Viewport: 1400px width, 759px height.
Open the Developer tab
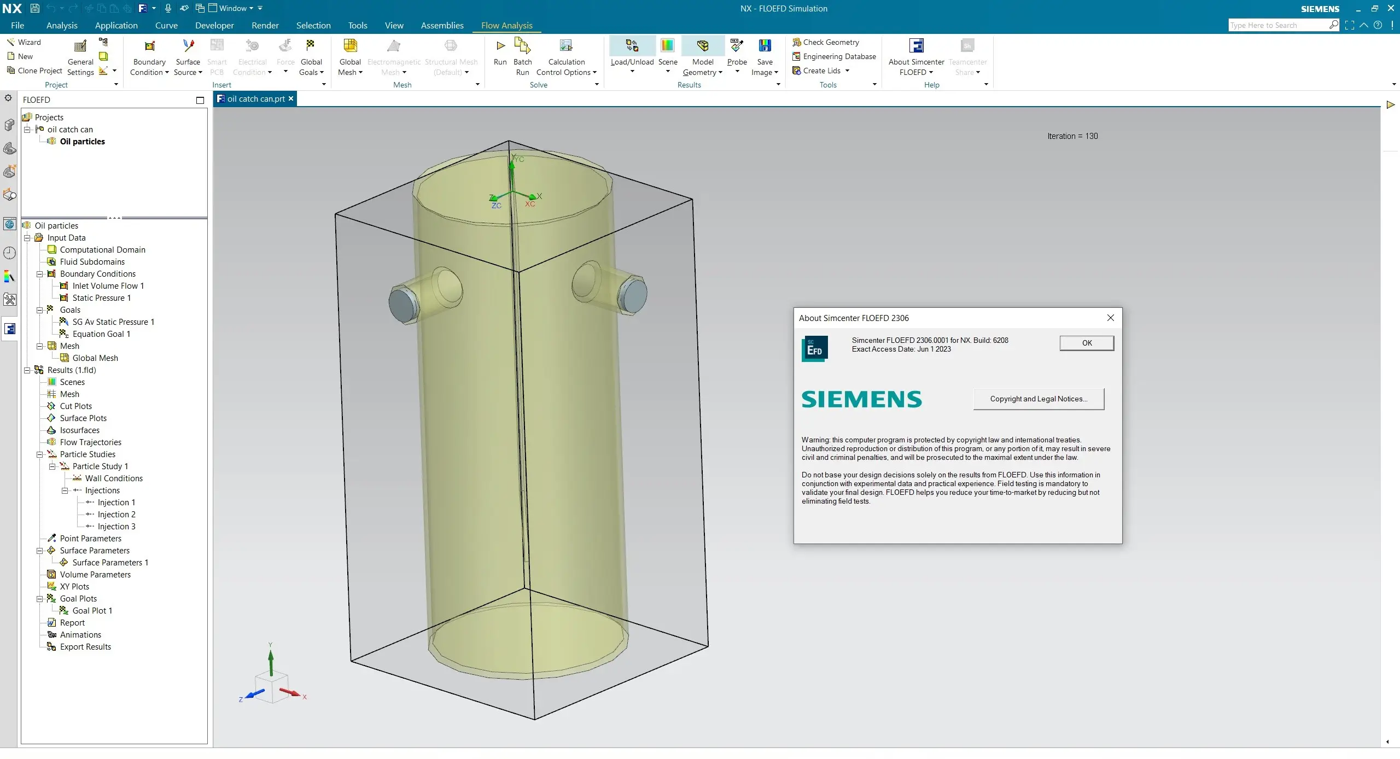point(214,25)
